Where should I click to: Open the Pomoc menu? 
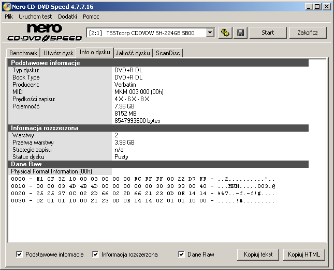pos(91,17)
